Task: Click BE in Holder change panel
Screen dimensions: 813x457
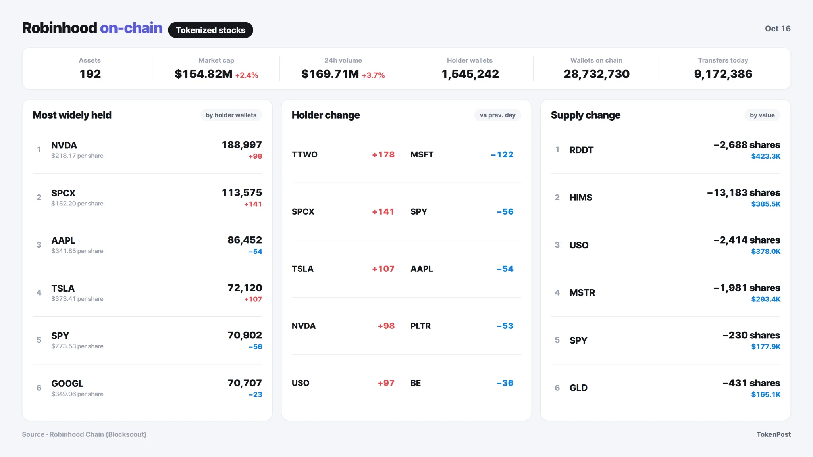Action: coord(416,383)
